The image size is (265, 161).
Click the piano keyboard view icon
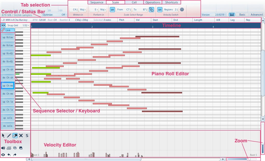tap(232, 15)
